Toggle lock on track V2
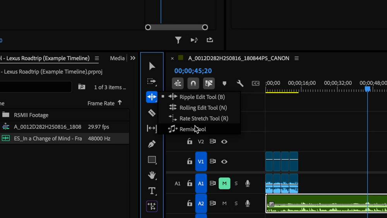Image resolution: width=387 pixels, height=218 pixels. [x=190, y=141]
